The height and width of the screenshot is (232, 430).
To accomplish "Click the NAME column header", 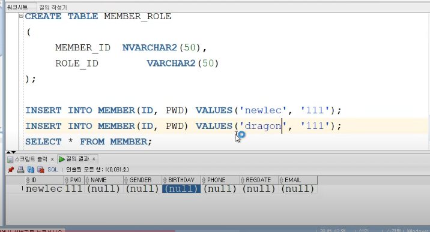I will click(x=104, y=180).
